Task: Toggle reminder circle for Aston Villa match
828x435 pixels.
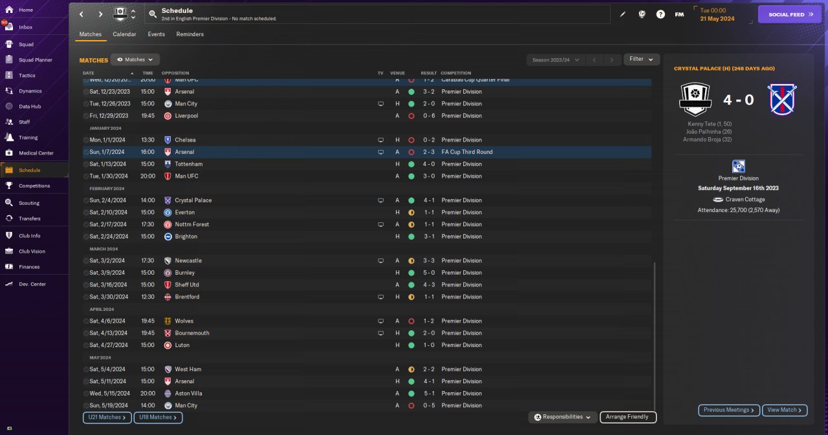Action: click(x=86, y=393)
